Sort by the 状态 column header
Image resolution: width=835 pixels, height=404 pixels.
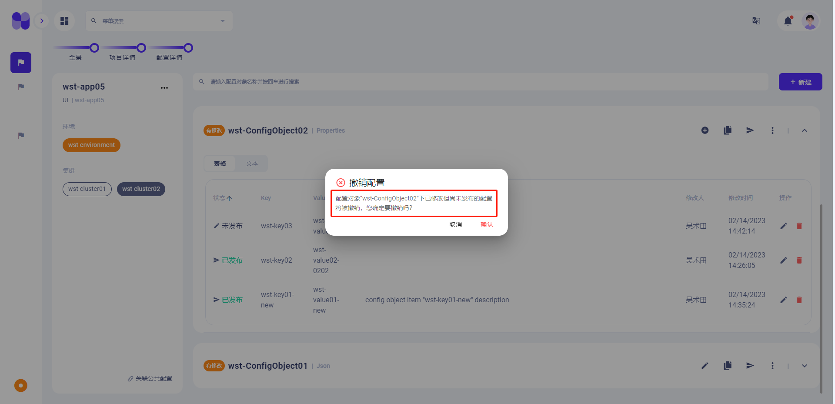[x=222, y=198]
